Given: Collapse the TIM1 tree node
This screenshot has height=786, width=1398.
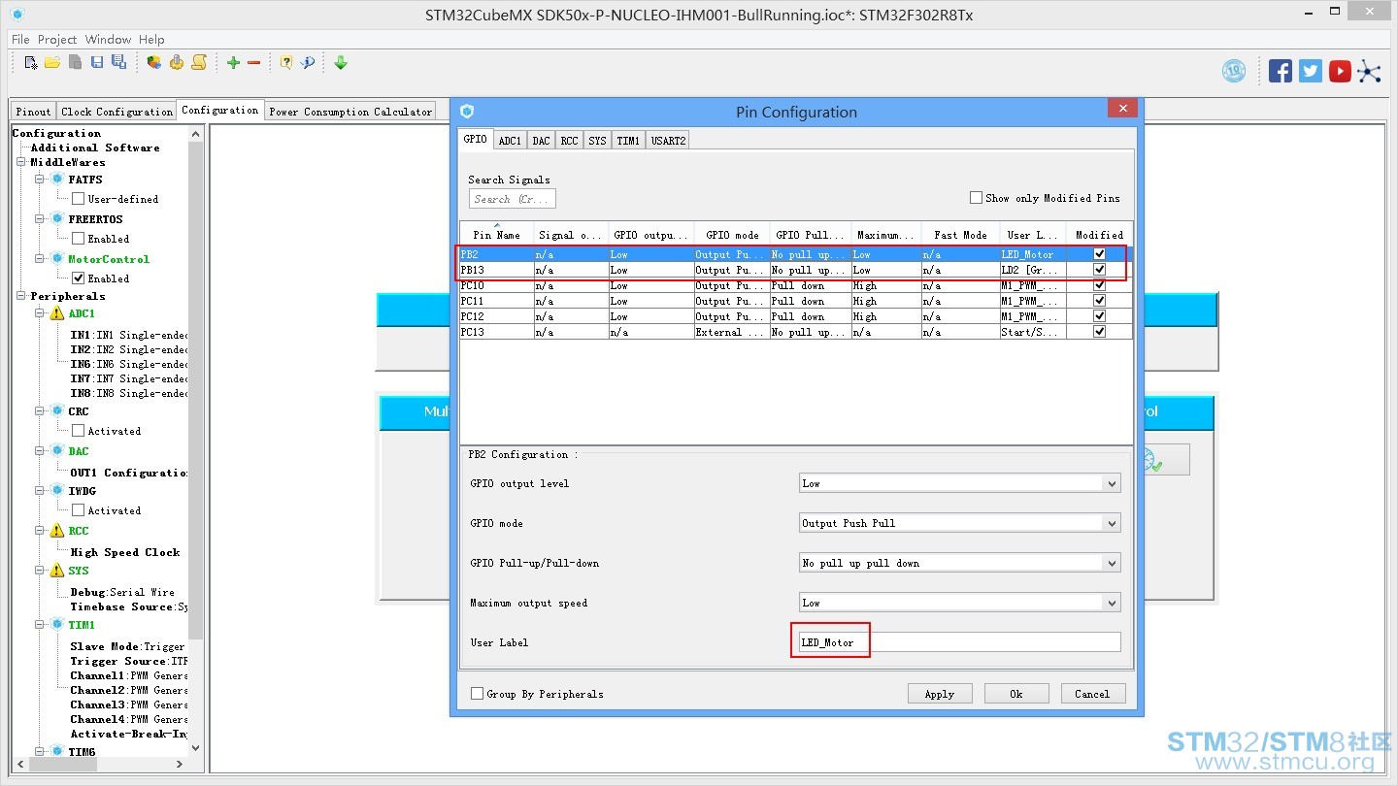Looking at the screenshot, I should (x=40, y=625).
